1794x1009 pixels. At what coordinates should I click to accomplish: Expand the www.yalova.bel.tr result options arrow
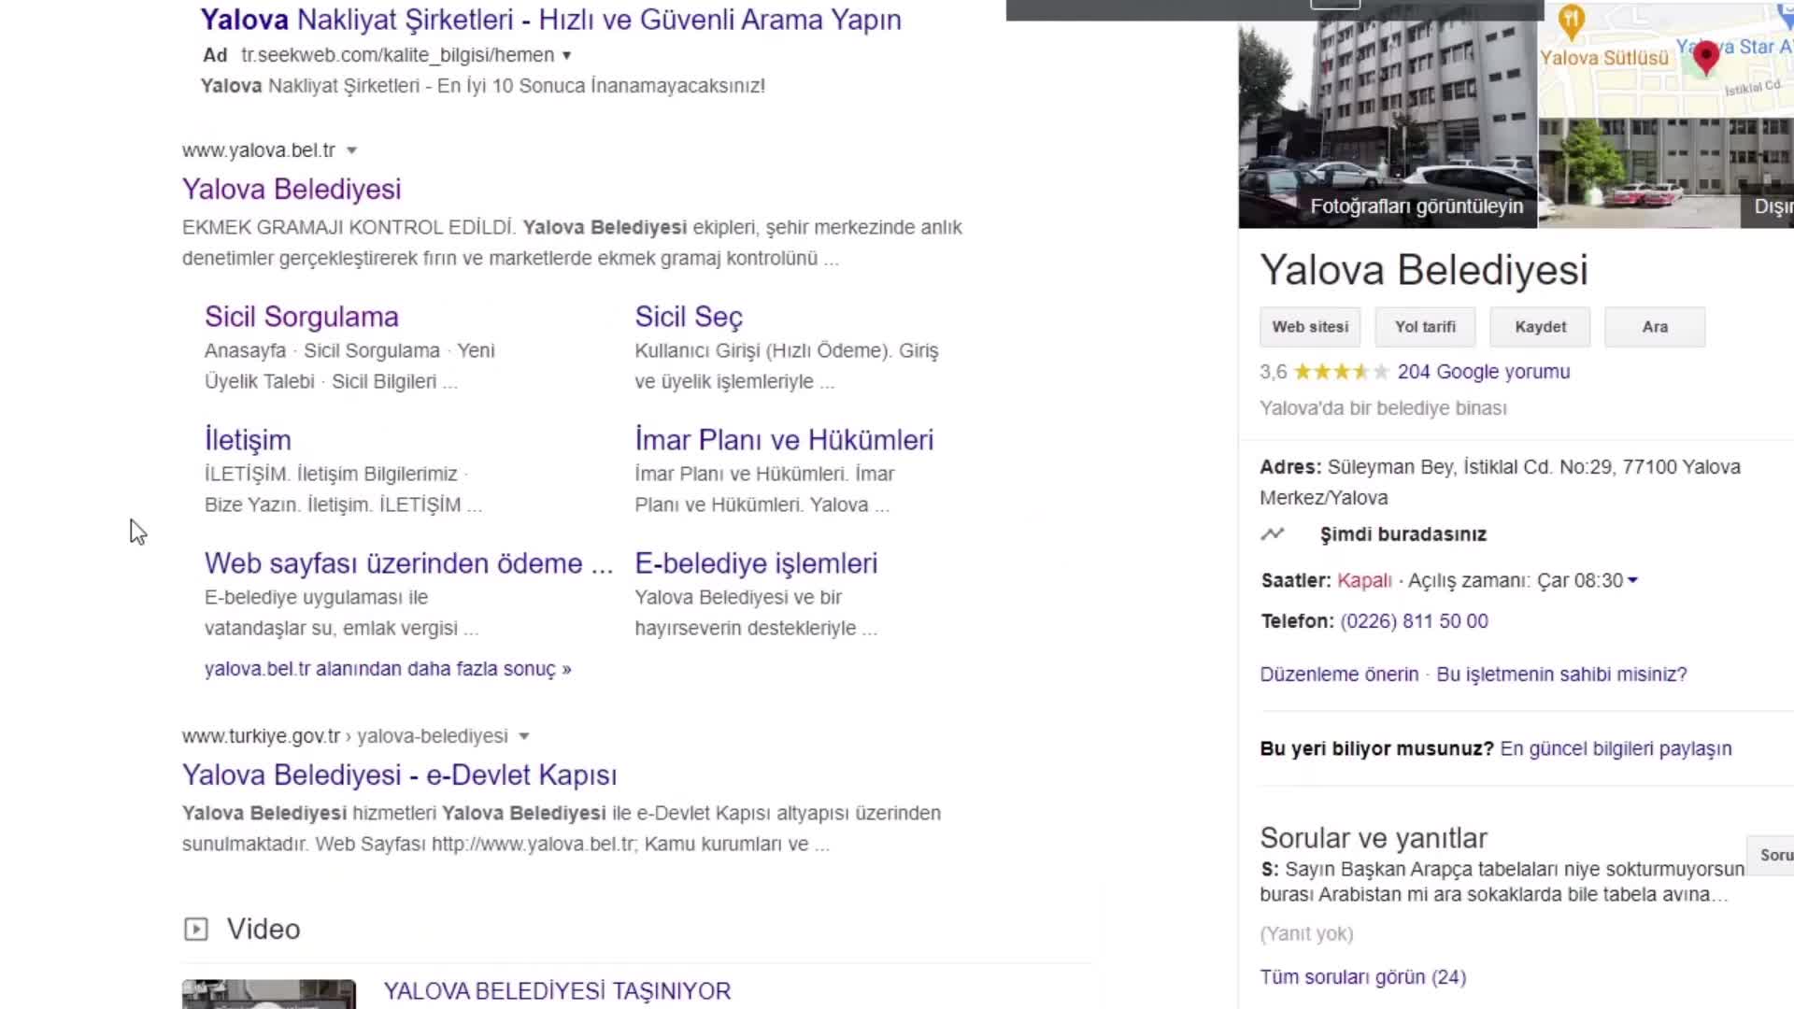click(x=351, y=150)
